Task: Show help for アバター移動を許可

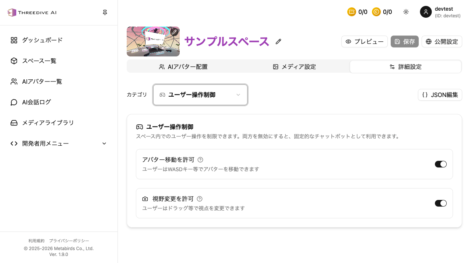Action: [x=200, y=160]
